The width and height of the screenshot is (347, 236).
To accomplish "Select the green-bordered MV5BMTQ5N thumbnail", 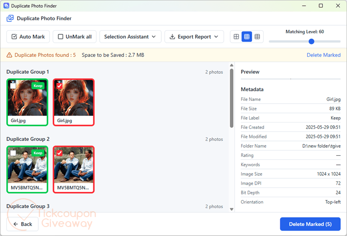I will coord(27,169).
